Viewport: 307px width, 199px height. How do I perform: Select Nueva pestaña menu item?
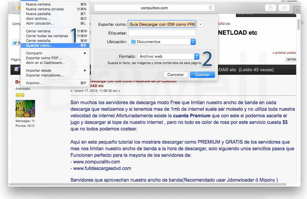(55, 14)
